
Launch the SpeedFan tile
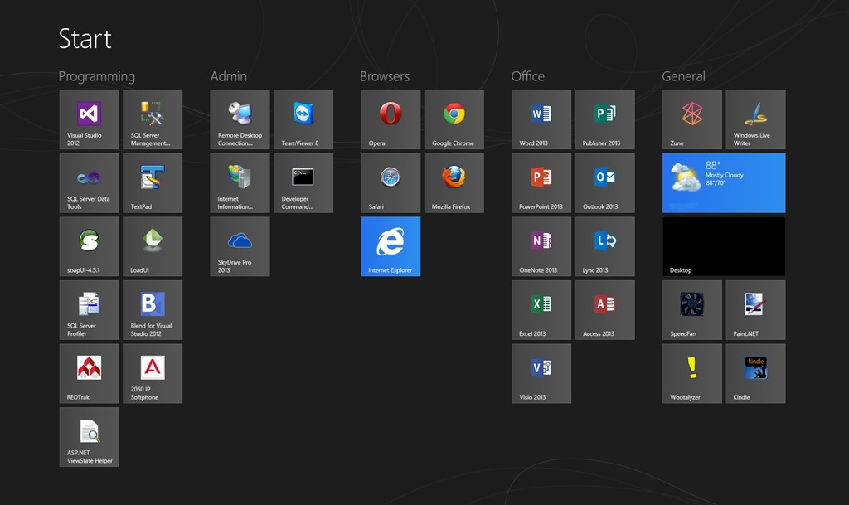692,309
